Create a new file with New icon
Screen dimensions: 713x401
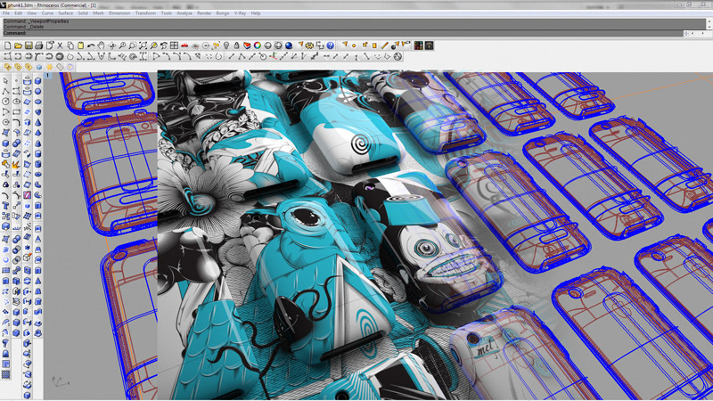tap(8, 45)
